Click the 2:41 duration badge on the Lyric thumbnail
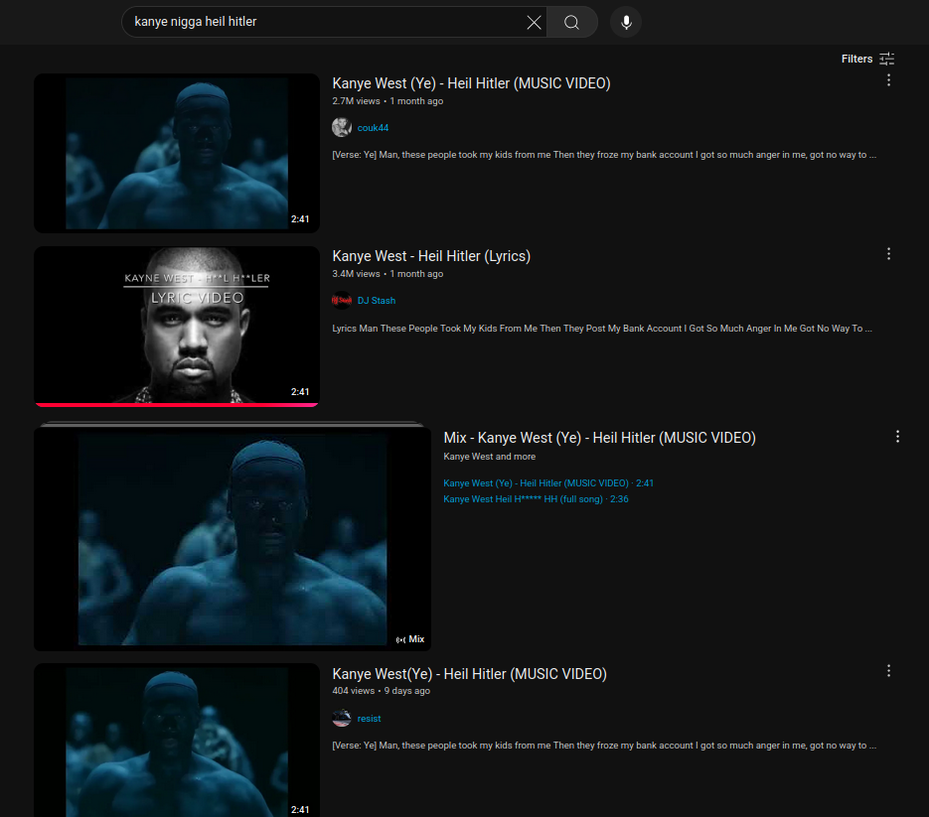The height and width of the screenshot is (817, 929). (300, 392)
